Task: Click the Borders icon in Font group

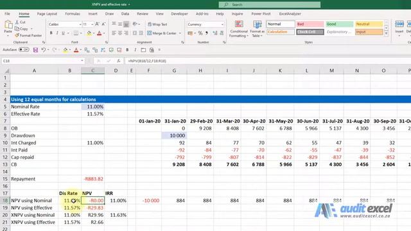Action: click(x=76, y=33)
